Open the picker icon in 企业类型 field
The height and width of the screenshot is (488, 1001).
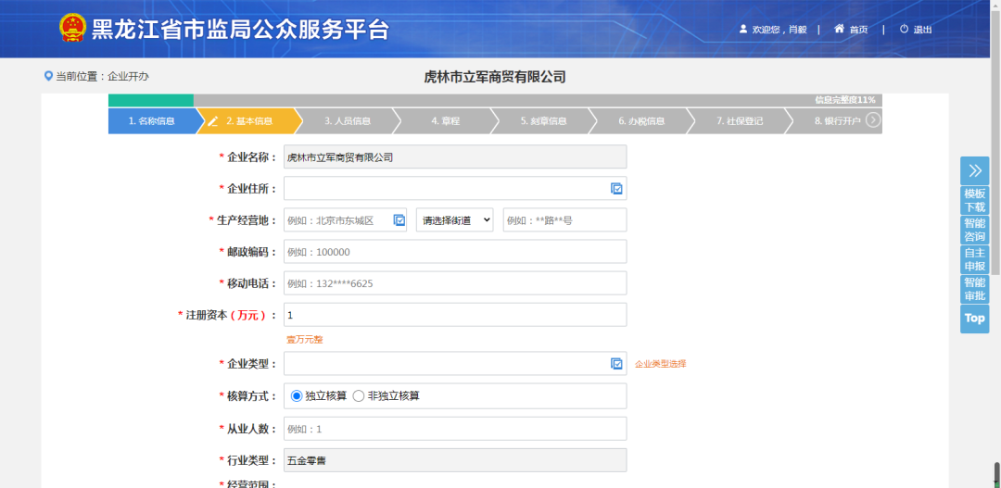[x=616, y=364]
